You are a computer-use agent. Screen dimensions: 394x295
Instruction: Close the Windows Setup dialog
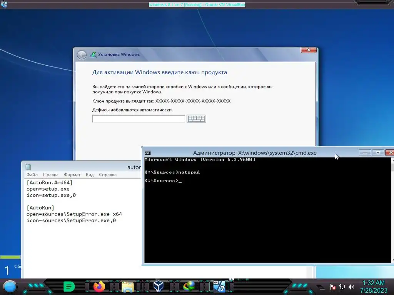coord(309,50)
